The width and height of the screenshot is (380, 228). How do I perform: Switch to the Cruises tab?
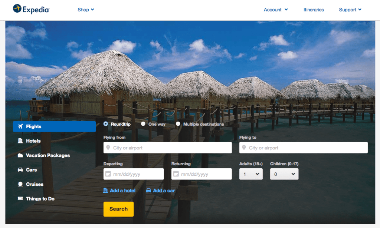coord(54,184)
